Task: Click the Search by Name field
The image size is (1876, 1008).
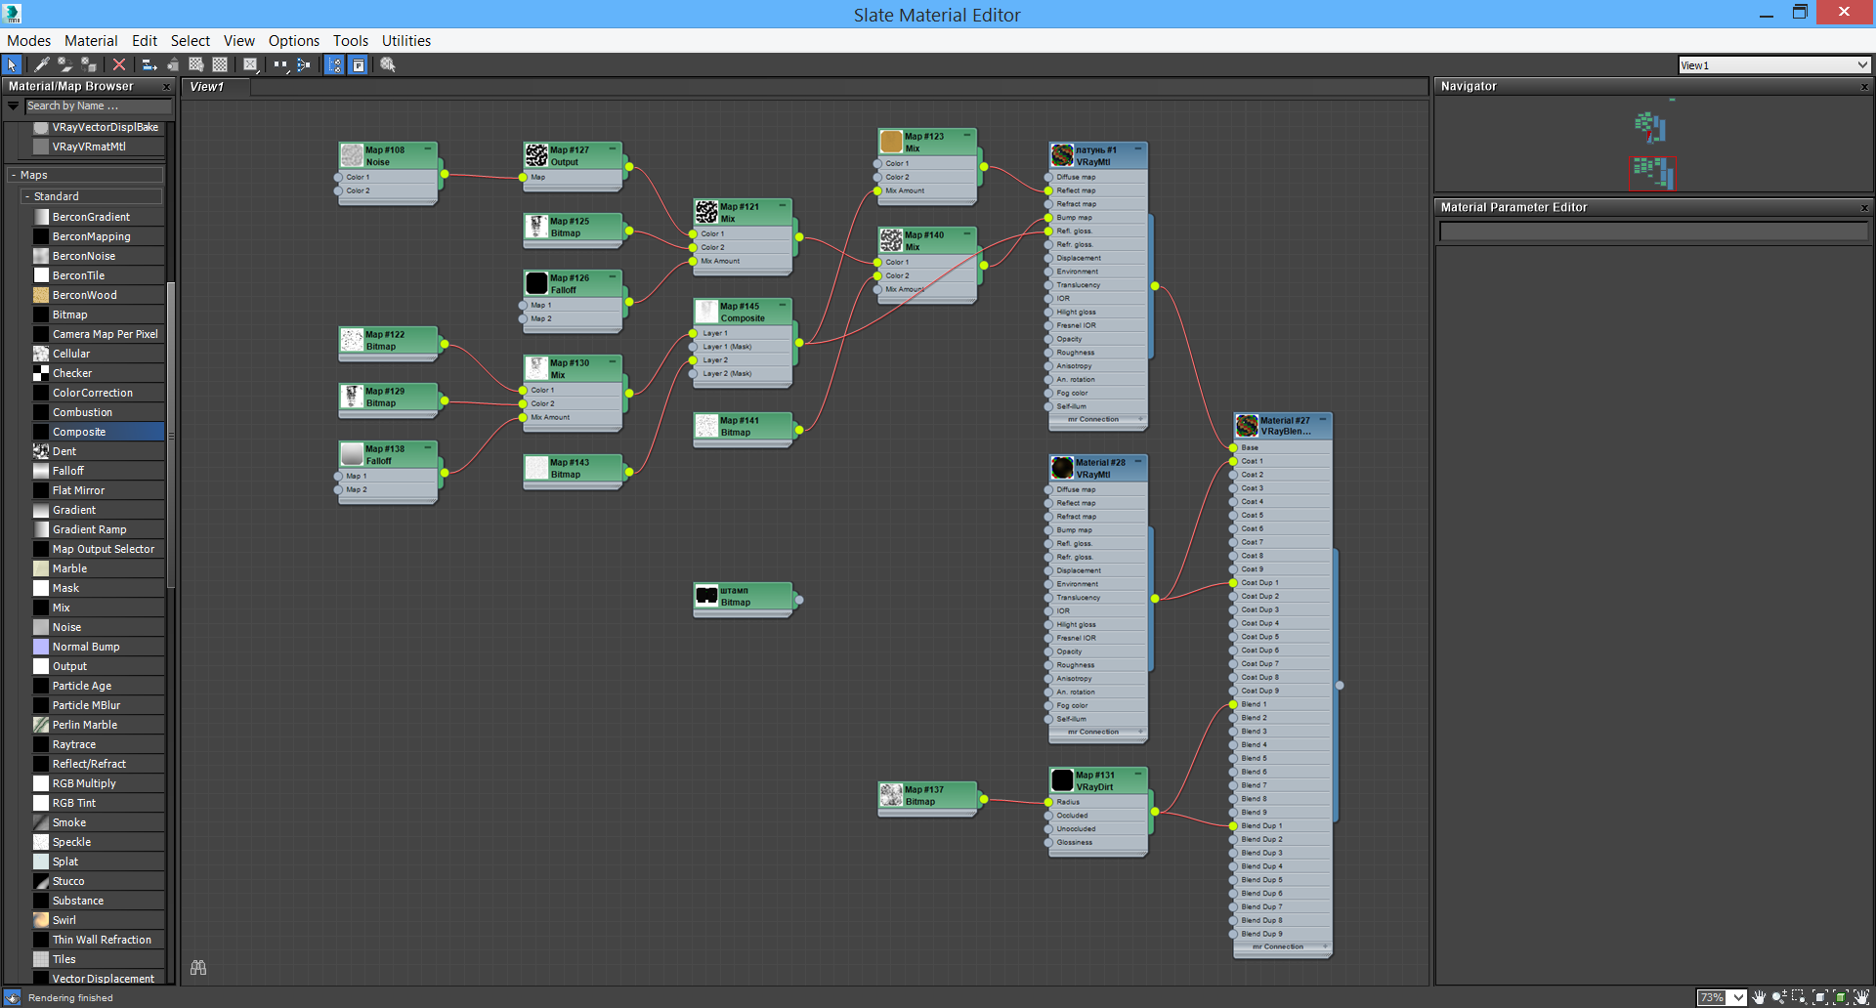Action: coord(98,105)
